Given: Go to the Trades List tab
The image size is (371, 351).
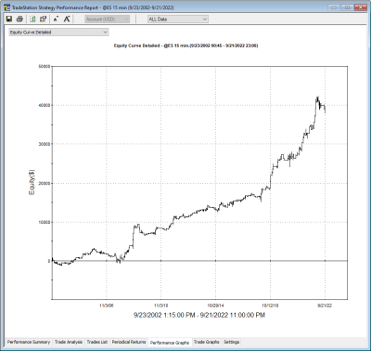Looking at the screenshot, I should coord(97,342).
